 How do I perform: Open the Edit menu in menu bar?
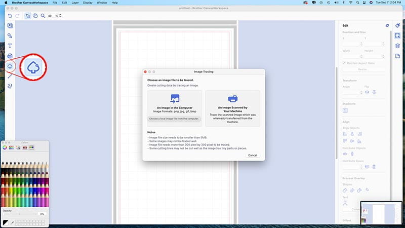tap(65, 3)
